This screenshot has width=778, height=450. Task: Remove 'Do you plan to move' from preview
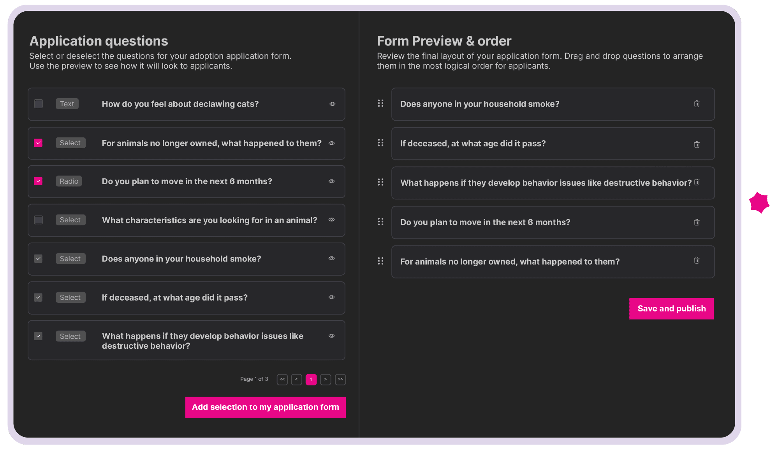697,222
